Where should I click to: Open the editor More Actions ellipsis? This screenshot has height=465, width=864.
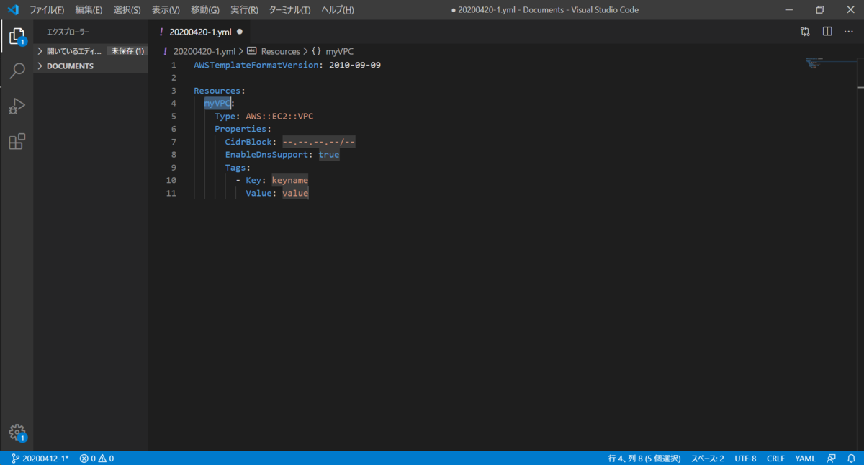click(848, 32)
